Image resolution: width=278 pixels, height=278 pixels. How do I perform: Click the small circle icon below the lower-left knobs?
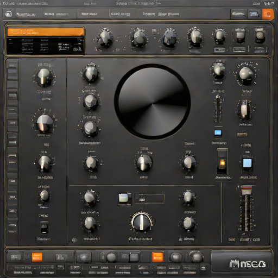(x=74, y=240)
